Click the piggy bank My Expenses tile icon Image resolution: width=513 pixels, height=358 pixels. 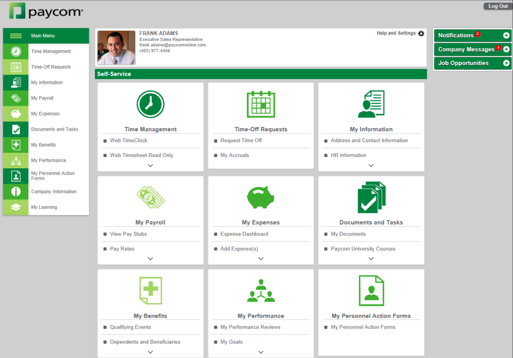(261, 198)
